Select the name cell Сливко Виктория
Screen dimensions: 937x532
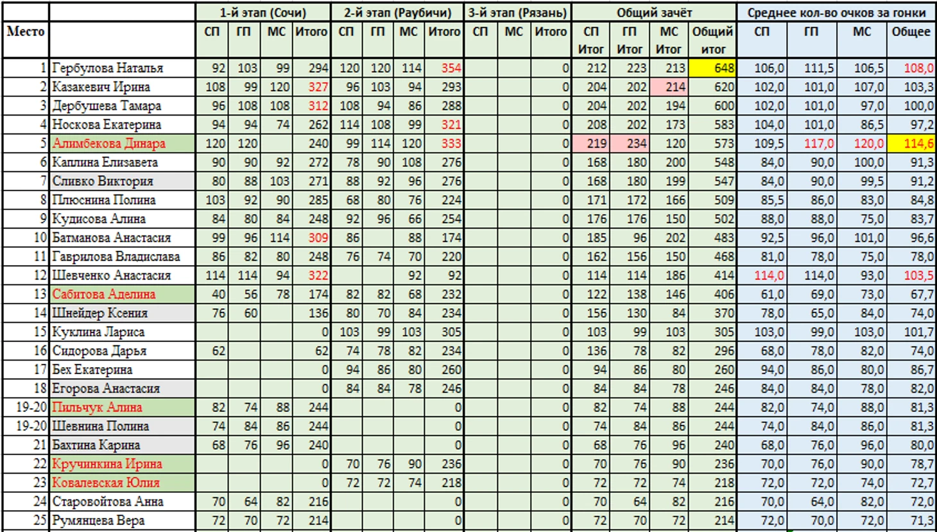point(122,181)
